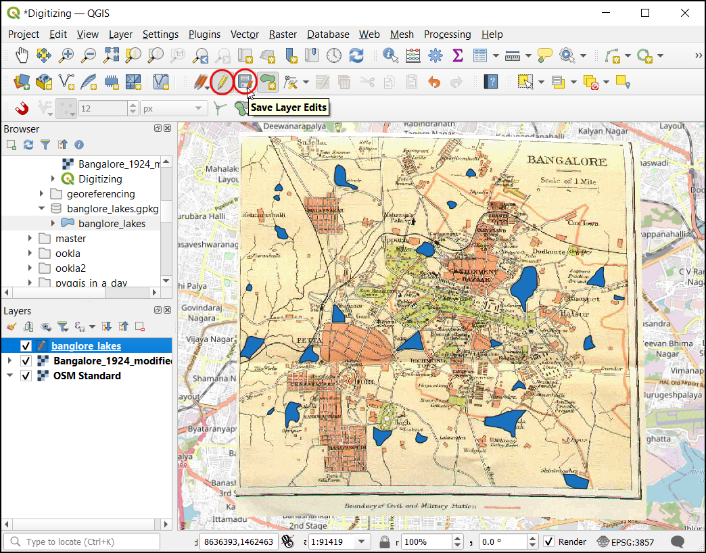Screen dimensions: 706x553
Task: Expand the master folder
Action: click(30, 239)
